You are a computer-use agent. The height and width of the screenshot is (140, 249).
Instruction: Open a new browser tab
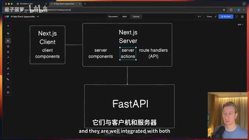[x=85, y=4]
